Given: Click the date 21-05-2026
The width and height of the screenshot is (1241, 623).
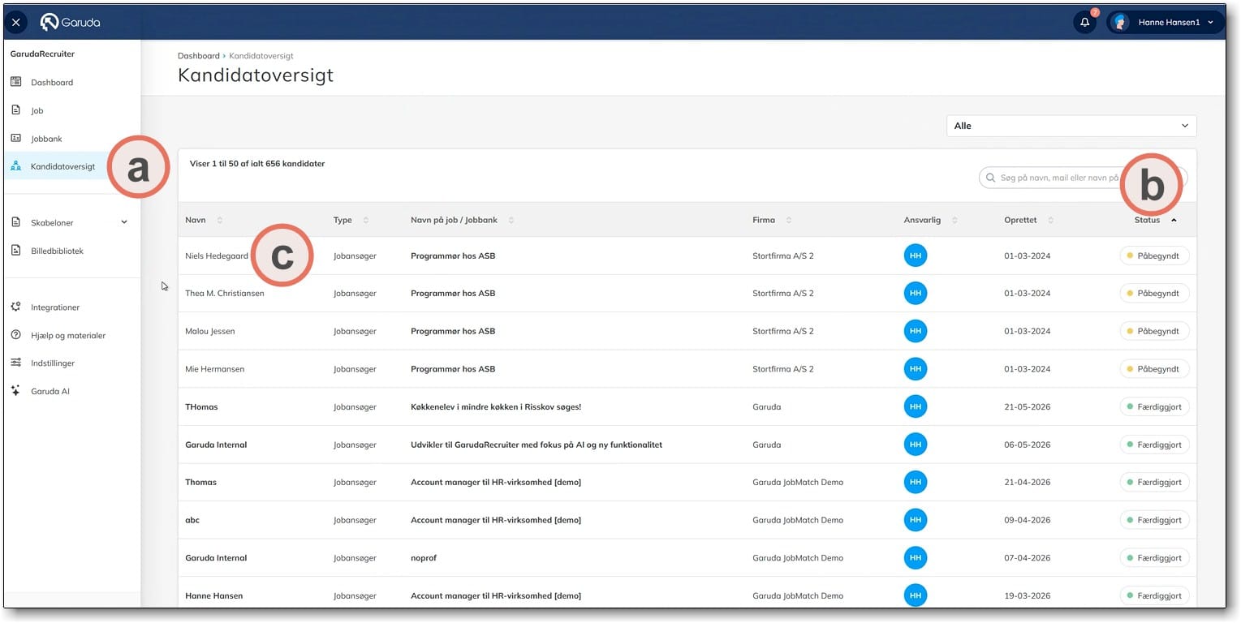Looking at the screenshot, I should point(1028,406).
